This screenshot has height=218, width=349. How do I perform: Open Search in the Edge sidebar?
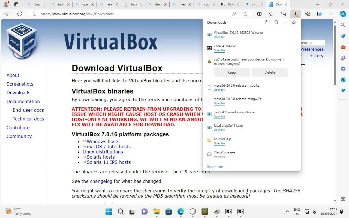pos(343,25)
